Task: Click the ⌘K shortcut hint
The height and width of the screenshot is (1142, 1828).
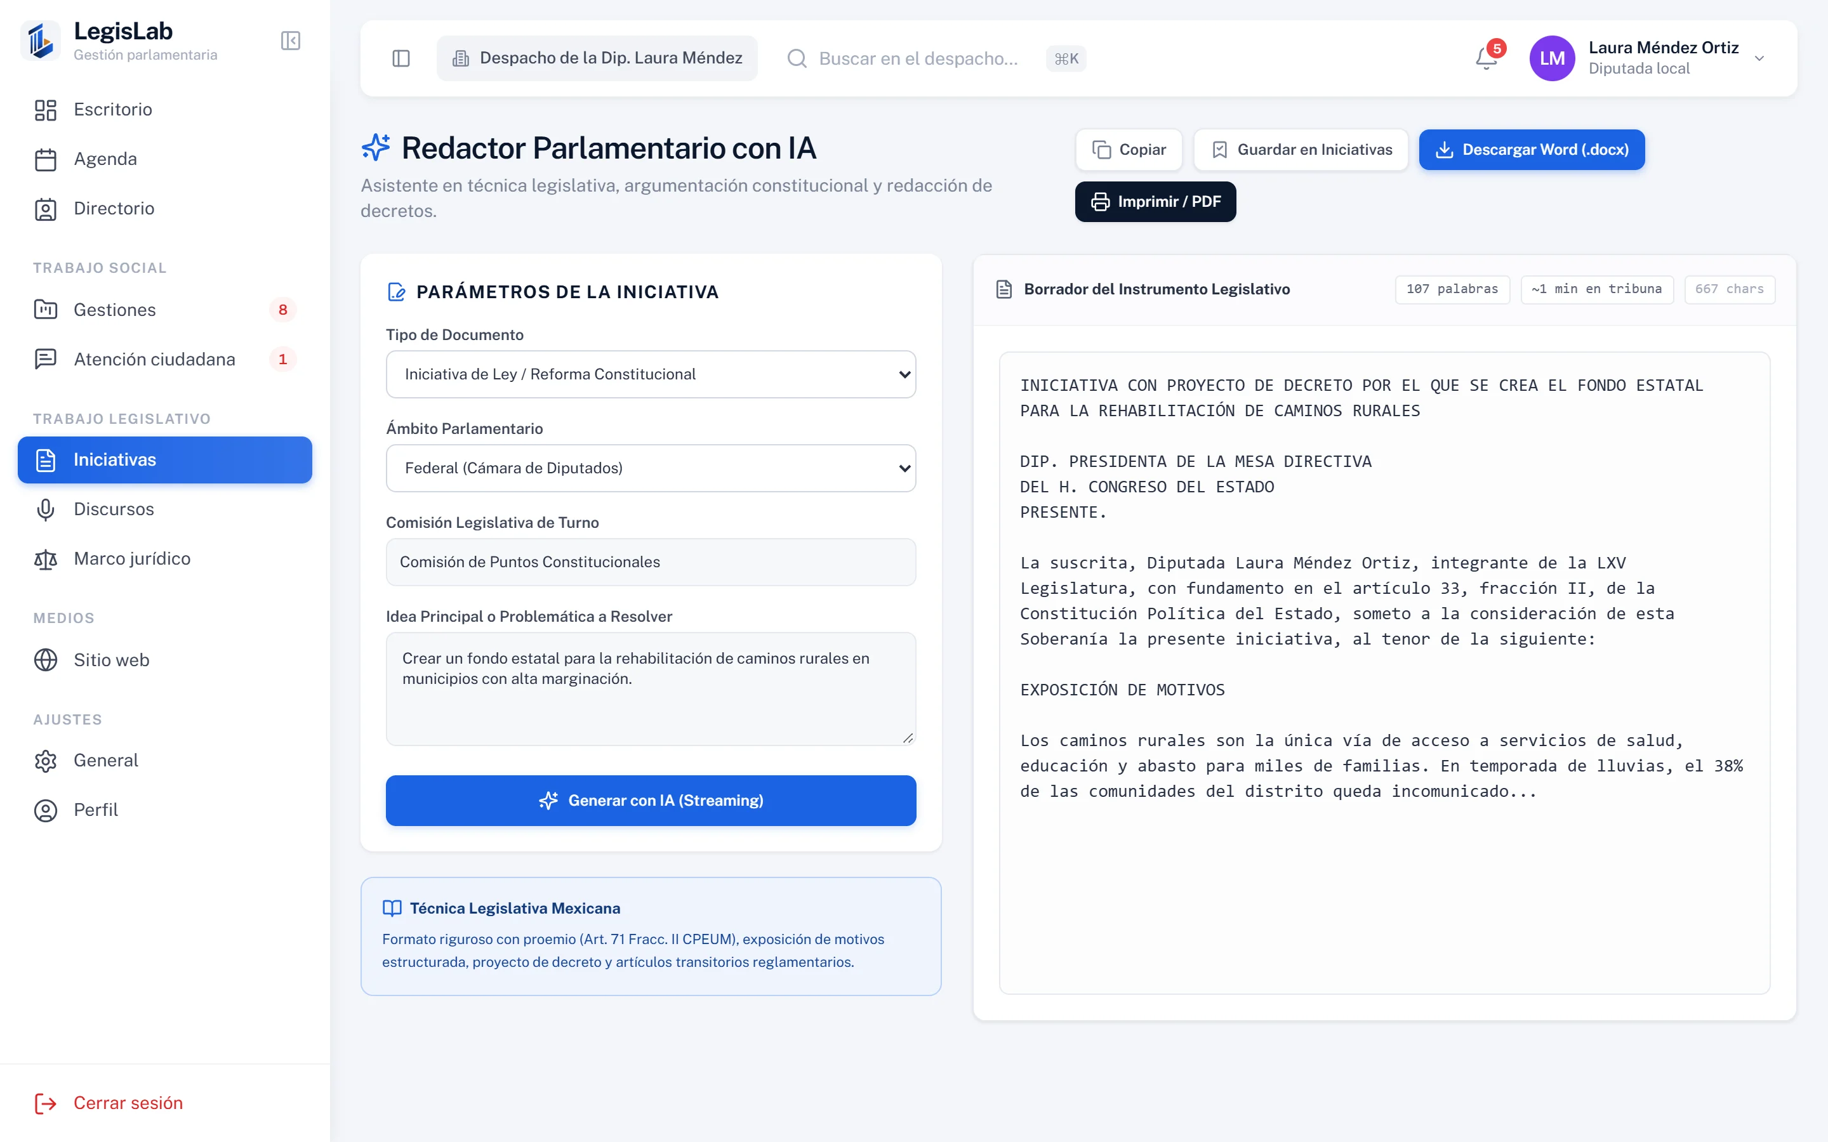Action: [1066, 58]
